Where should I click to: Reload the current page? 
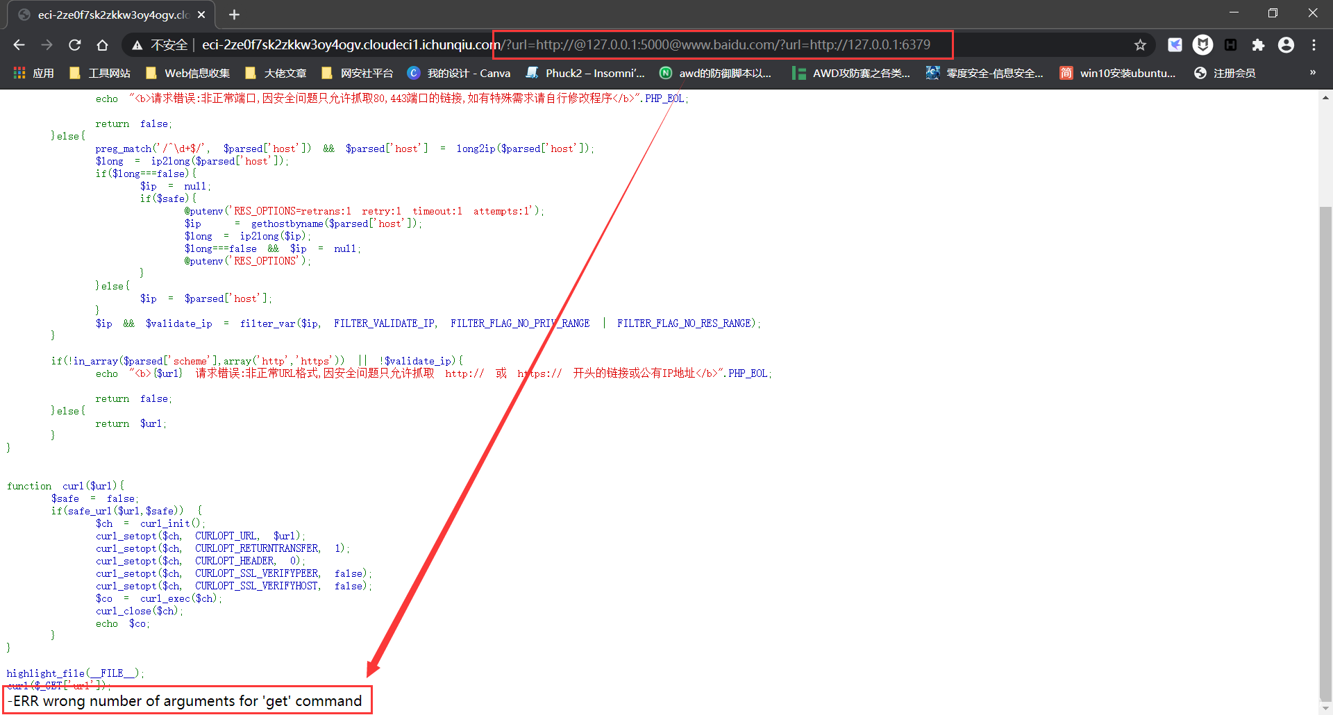pyautogui.click(x=74, y=45)
